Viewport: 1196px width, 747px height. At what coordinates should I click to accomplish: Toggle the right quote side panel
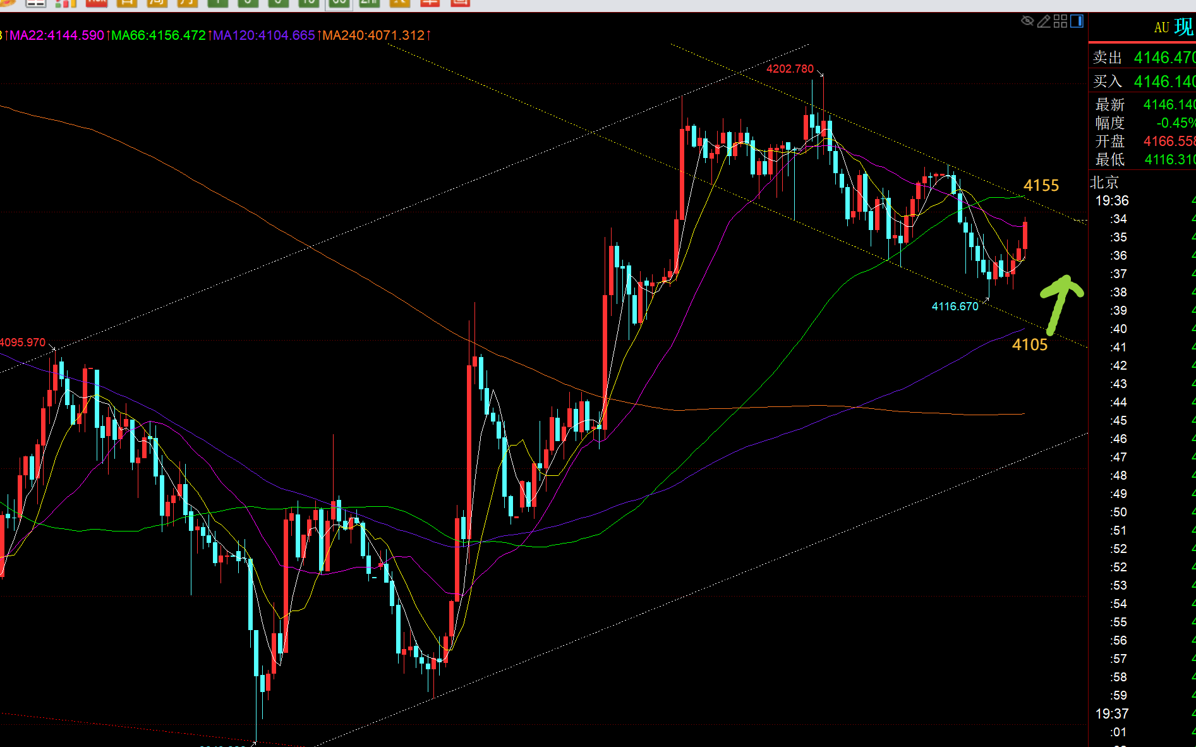[1077, 21]
